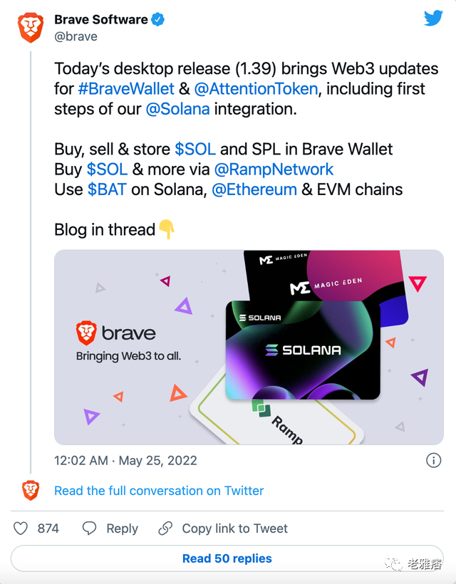
Task: Click small Brave avatar beside conversation link
Action: pyautogui.click(x=31, y=490)
